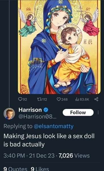Click the reply text about Jesus
104x171 pixels.
(x=49, y=140)
